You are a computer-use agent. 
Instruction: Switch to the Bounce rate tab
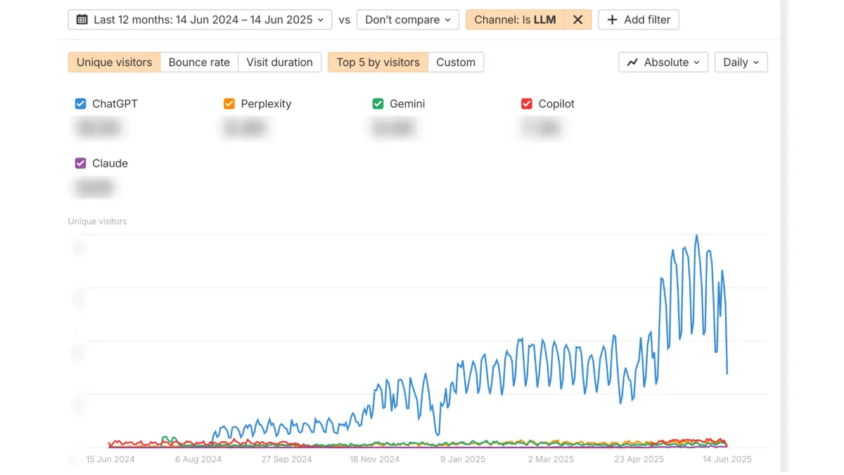199,62
